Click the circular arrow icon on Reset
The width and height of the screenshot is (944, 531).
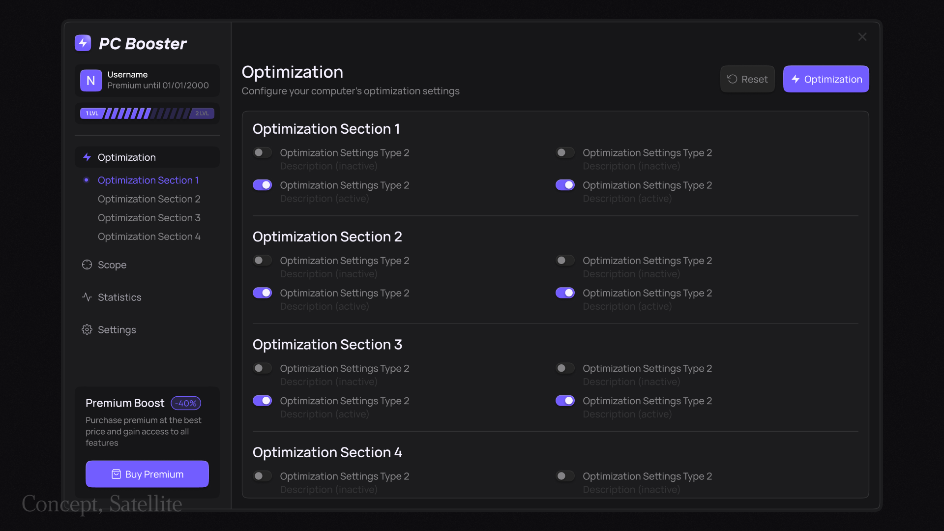coord(732,79)
